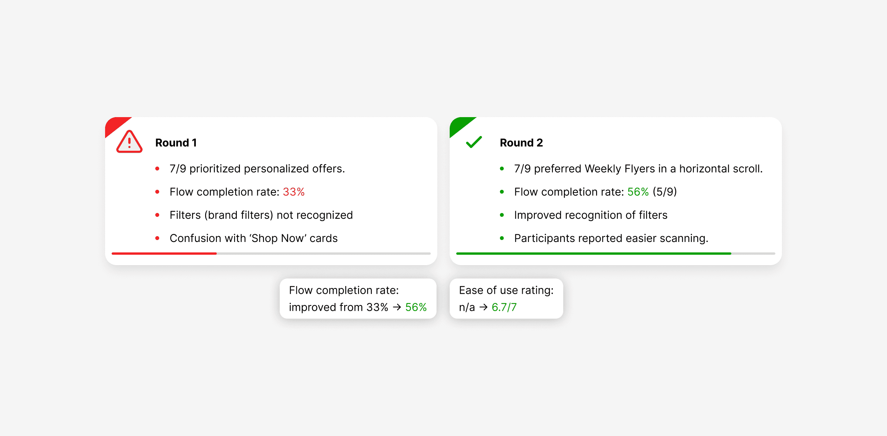The height and width of the screenshot is (436, 887).
Task: Click the green Round 2 progress bar
Action: tap(593, 254)
